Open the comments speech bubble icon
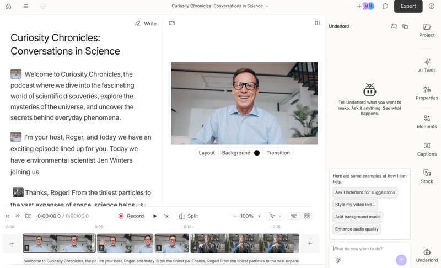The height and width of the screenshot is (268, 441). pos(385,6)
